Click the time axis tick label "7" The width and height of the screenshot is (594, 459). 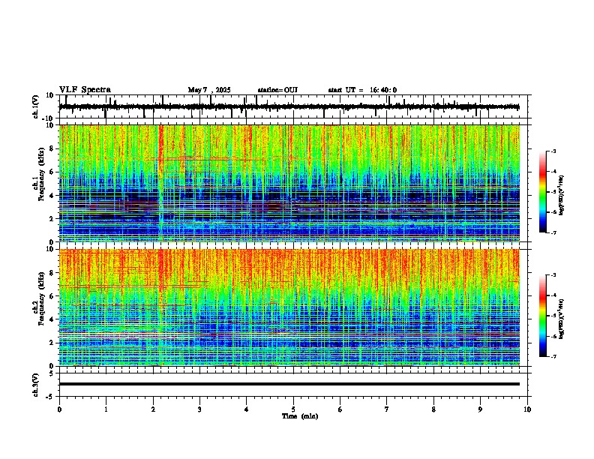pos(387,409)
